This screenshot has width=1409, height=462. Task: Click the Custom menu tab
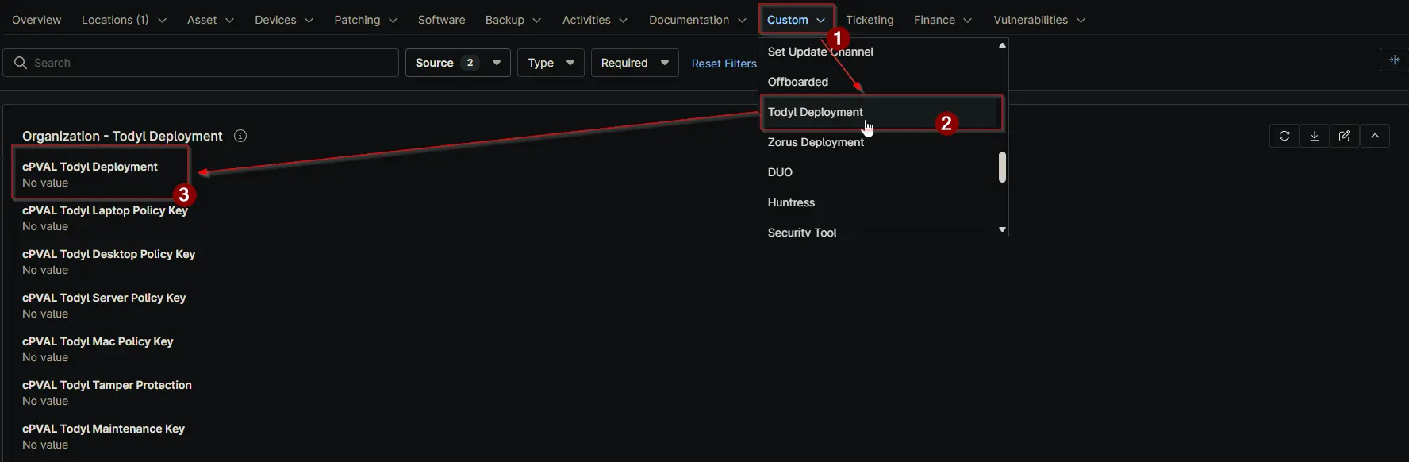pos(796,20)
